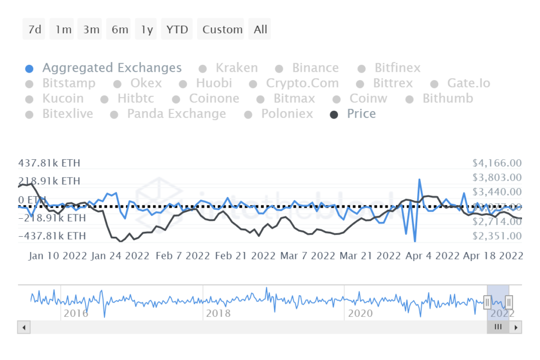Select the YTD time range
The image size is (540, 360).
pos(177,30)
